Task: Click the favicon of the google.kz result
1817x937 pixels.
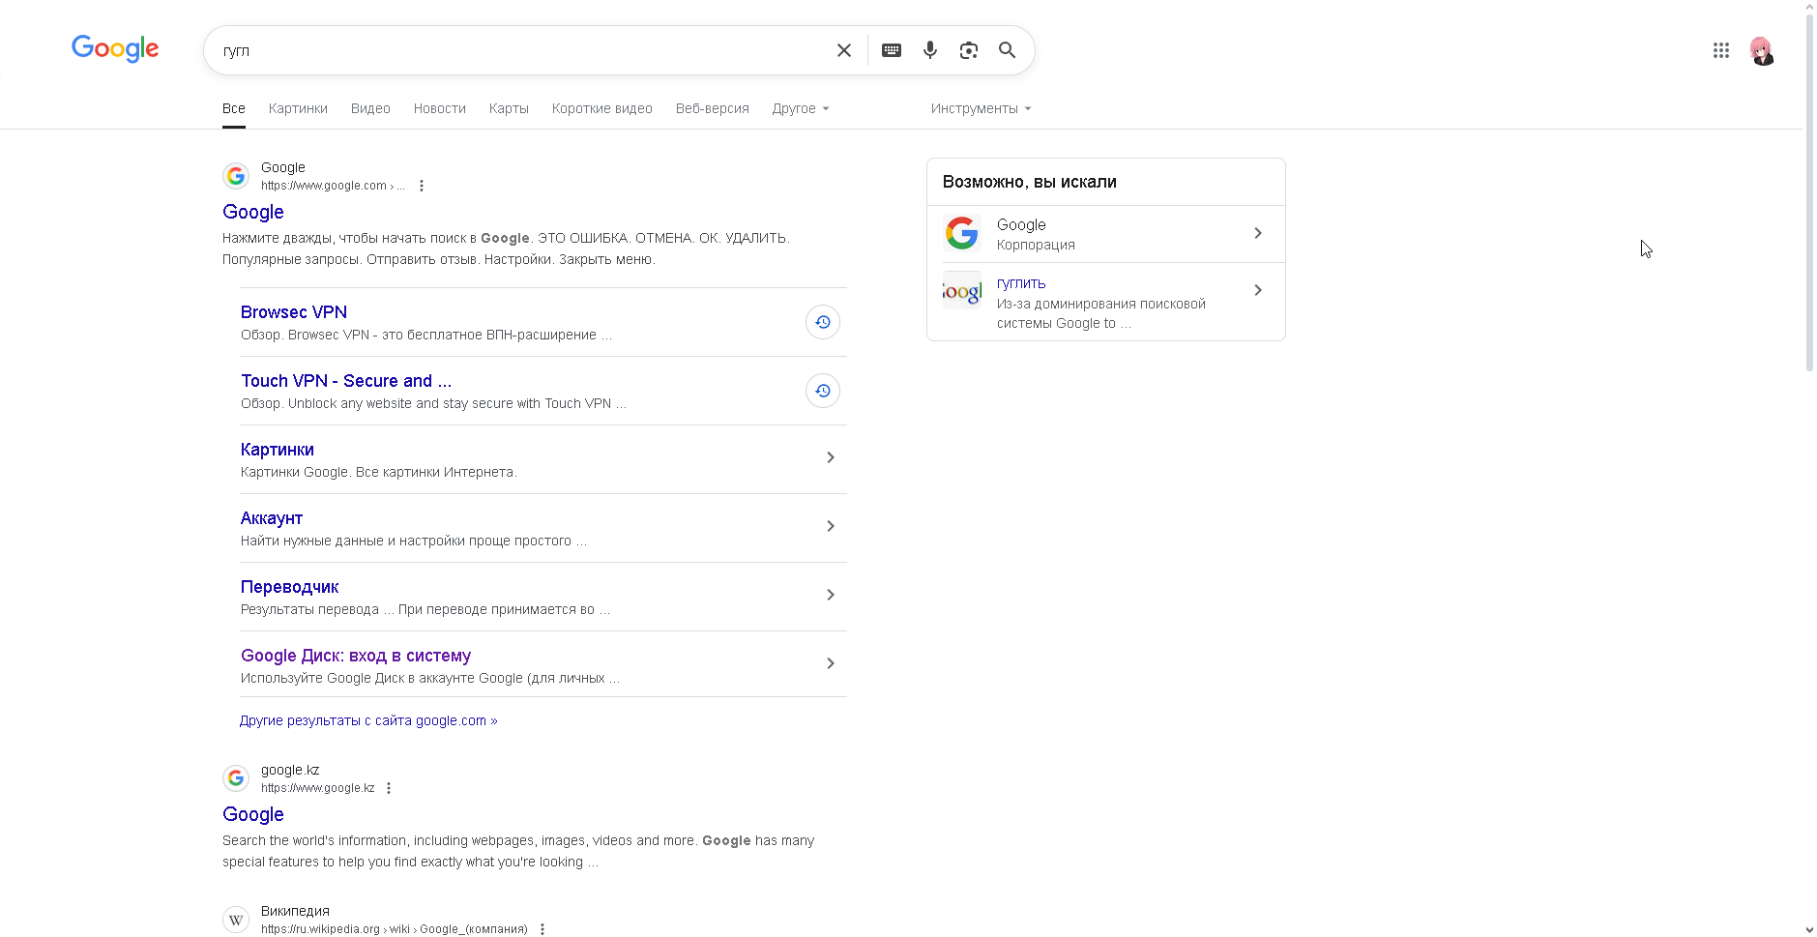Action: 236,778
